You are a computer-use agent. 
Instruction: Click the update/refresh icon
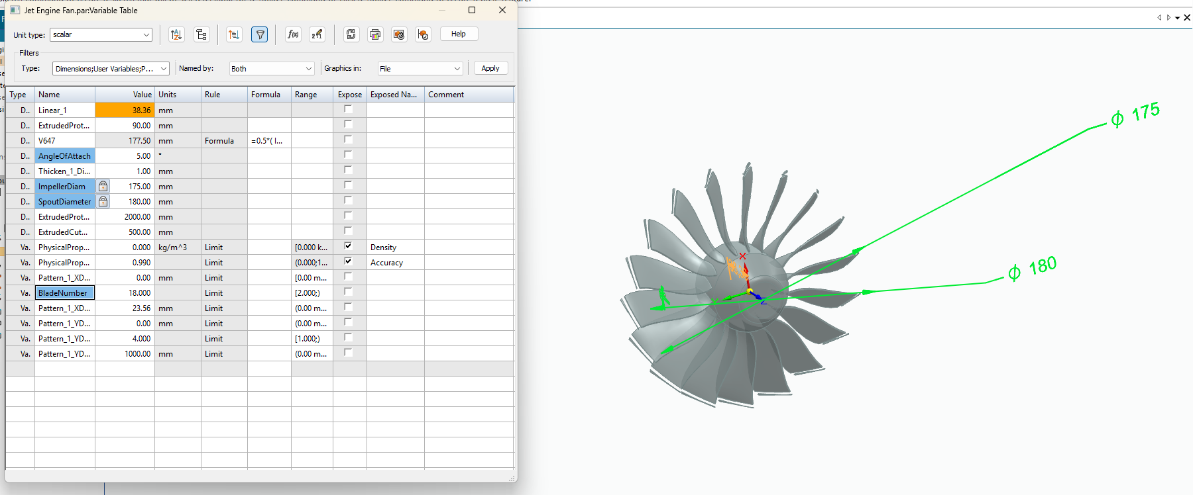pos(351,34)
